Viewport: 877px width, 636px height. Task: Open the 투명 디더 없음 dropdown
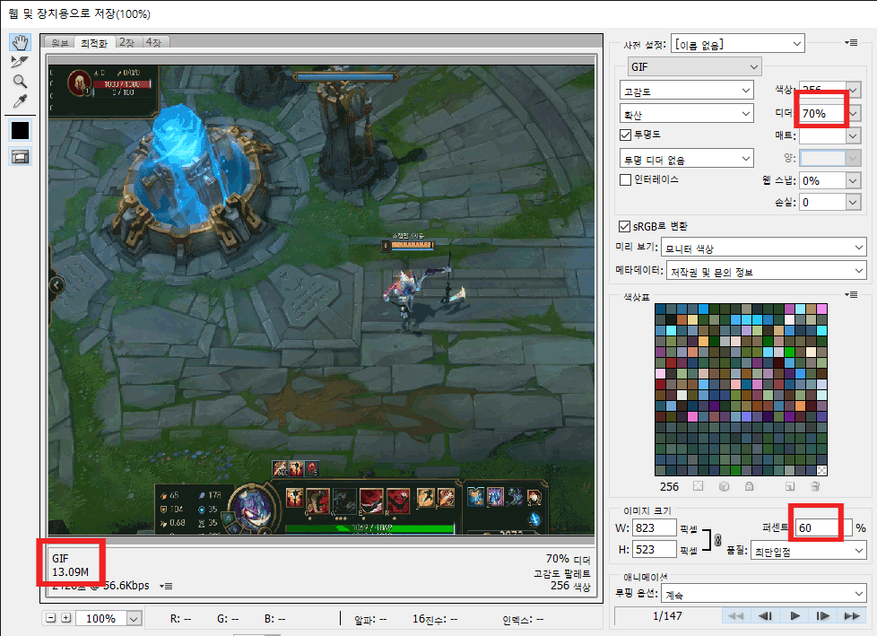click(686, 160)
